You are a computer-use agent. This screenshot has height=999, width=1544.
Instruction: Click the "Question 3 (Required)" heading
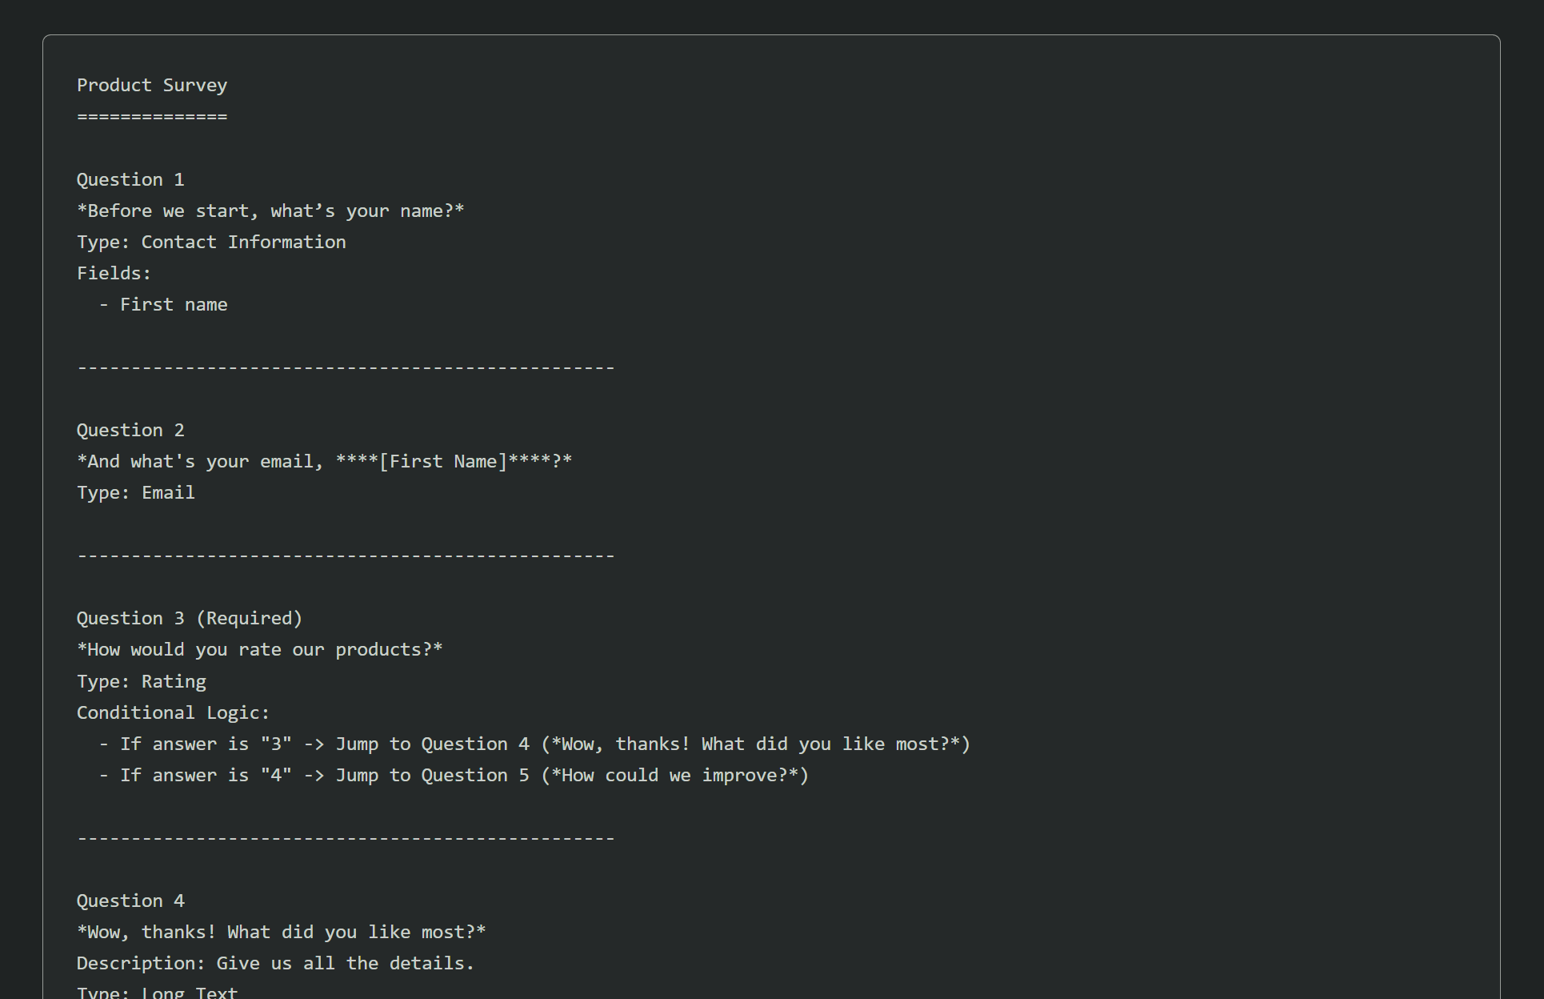(190, 619)
